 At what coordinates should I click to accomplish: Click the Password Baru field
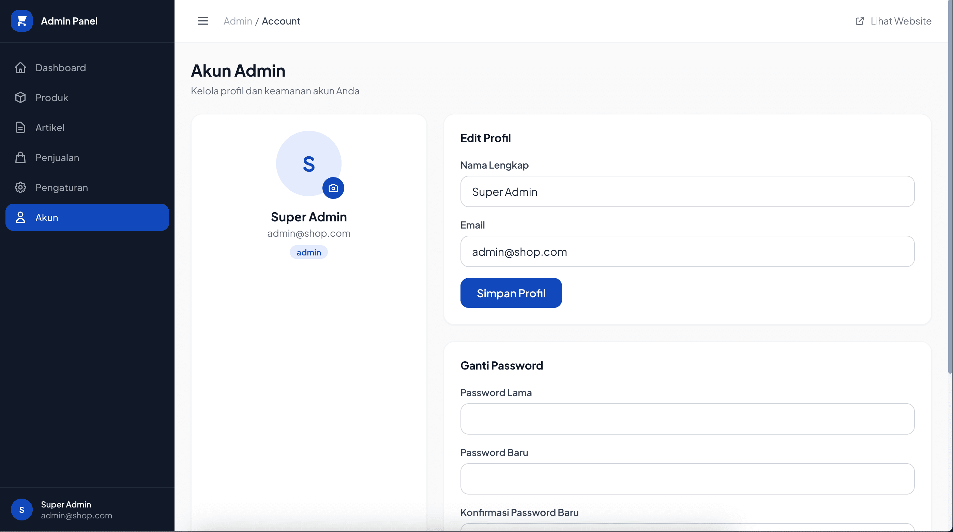click(x=687, y=479)
